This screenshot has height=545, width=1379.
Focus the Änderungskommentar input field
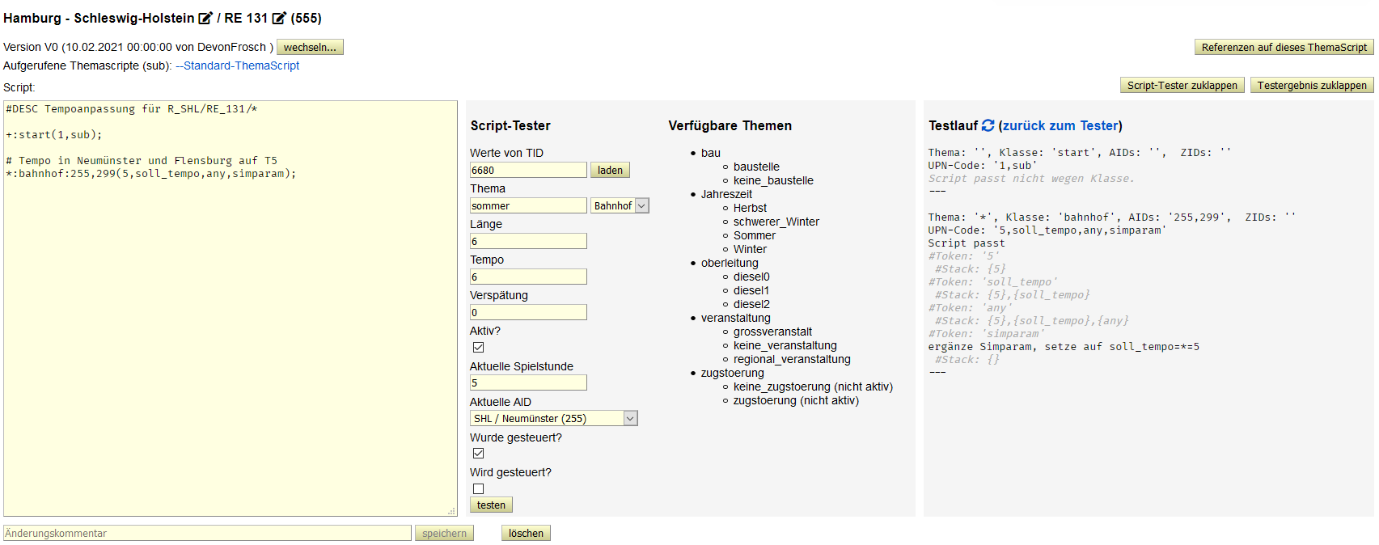coord(207,534)
